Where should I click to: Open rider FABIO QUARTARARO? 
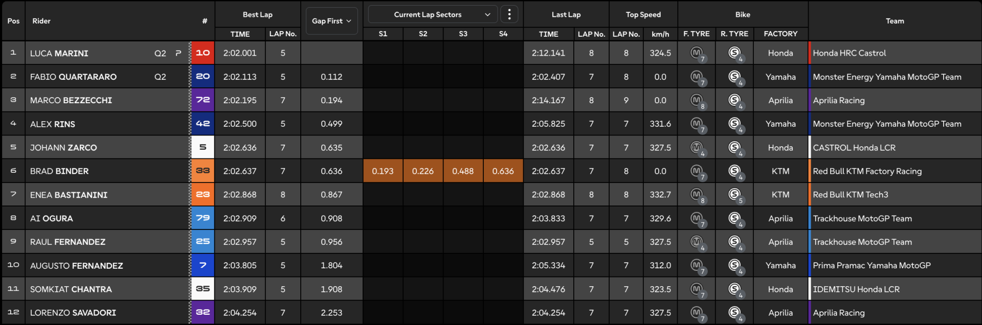73,77
